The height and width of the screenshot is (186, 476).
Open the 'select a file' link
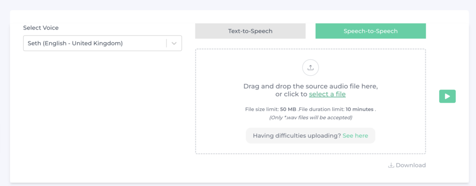tap(327, 94)
